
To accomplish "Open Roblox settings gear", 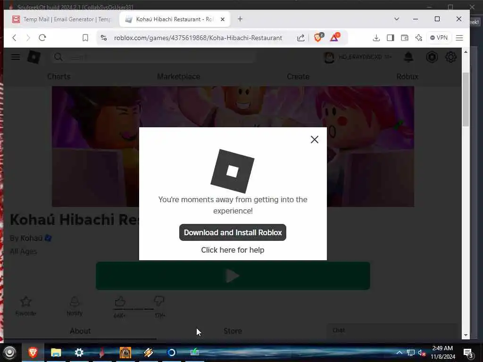I will click(451, 57).
